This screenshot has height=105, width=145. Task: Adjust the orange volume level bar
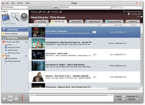click(22, 98)
